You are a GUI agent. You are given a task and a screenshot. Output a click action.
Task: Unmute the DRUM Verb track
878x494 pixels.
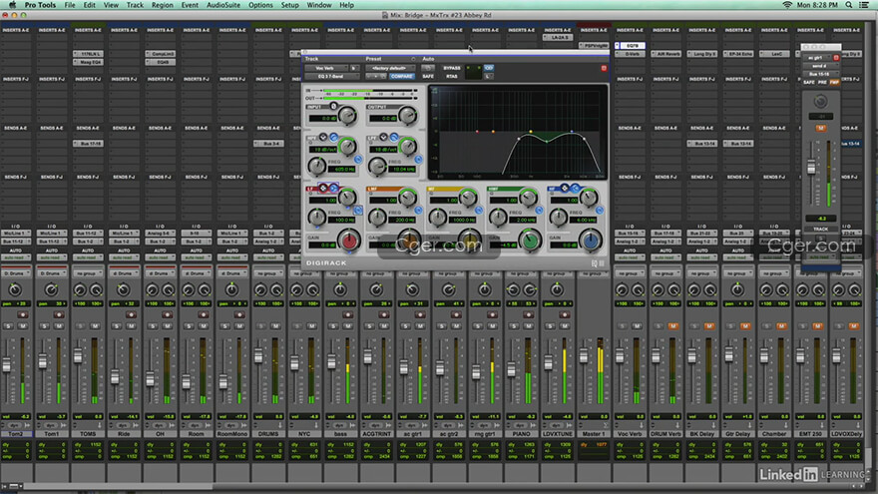click(672, 326)
